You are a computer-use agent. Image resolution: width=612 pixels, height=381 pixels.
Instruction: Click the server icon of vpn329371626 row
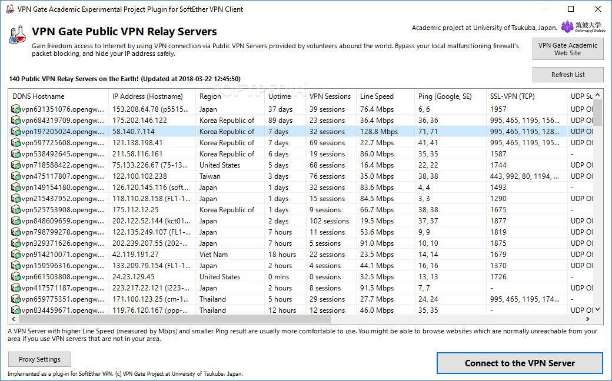coord(16,243)
